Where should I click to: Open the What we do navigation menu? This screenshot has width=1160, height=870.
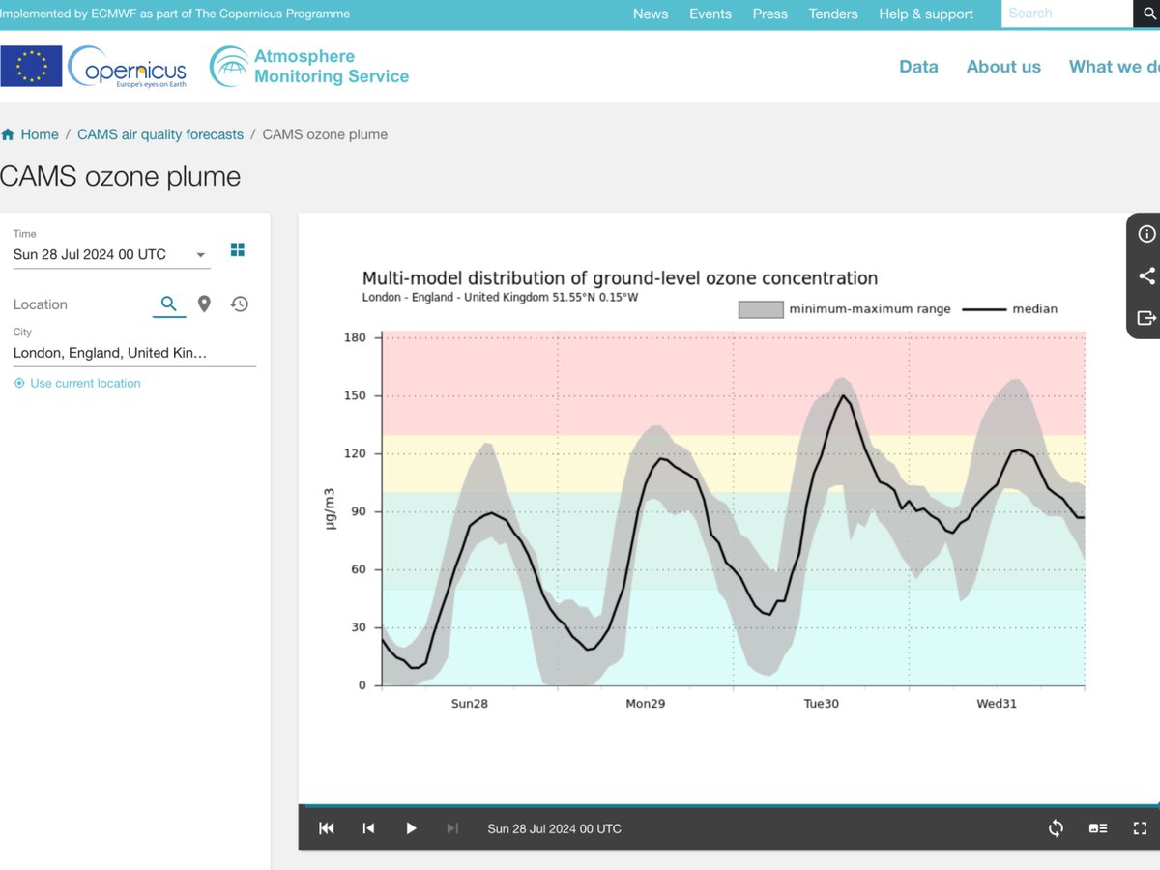coord(1114,67)
